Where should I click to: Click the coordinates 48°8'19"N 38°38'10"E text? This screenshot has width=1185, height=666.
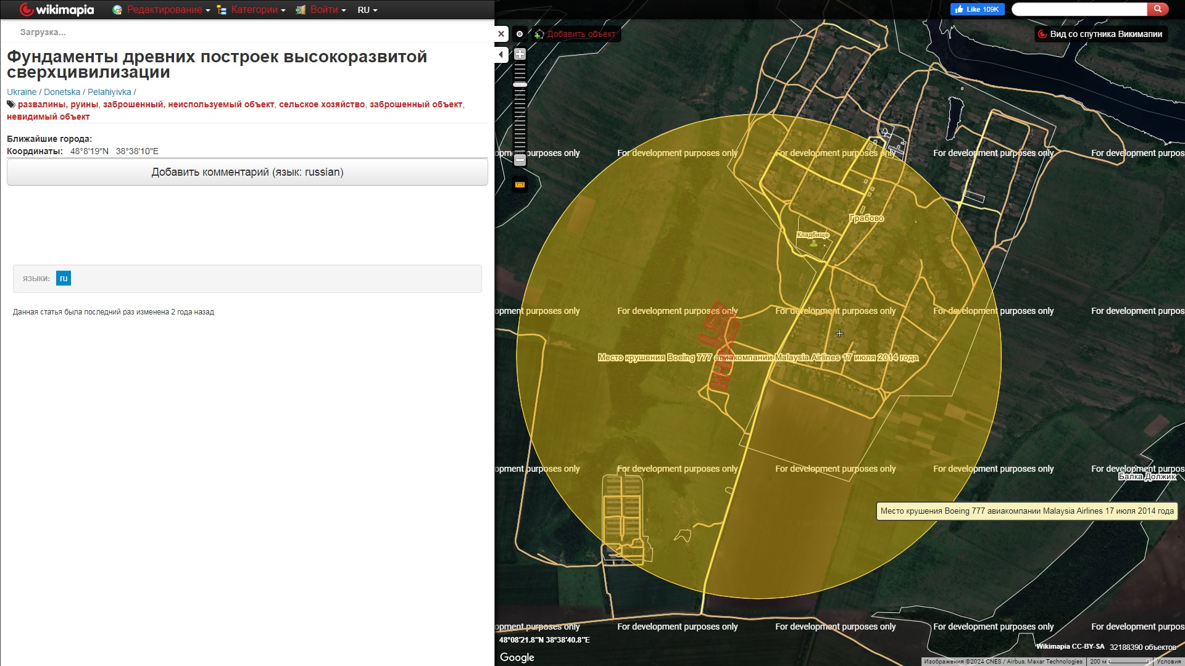pyautogui.click(x=114, y=151)
